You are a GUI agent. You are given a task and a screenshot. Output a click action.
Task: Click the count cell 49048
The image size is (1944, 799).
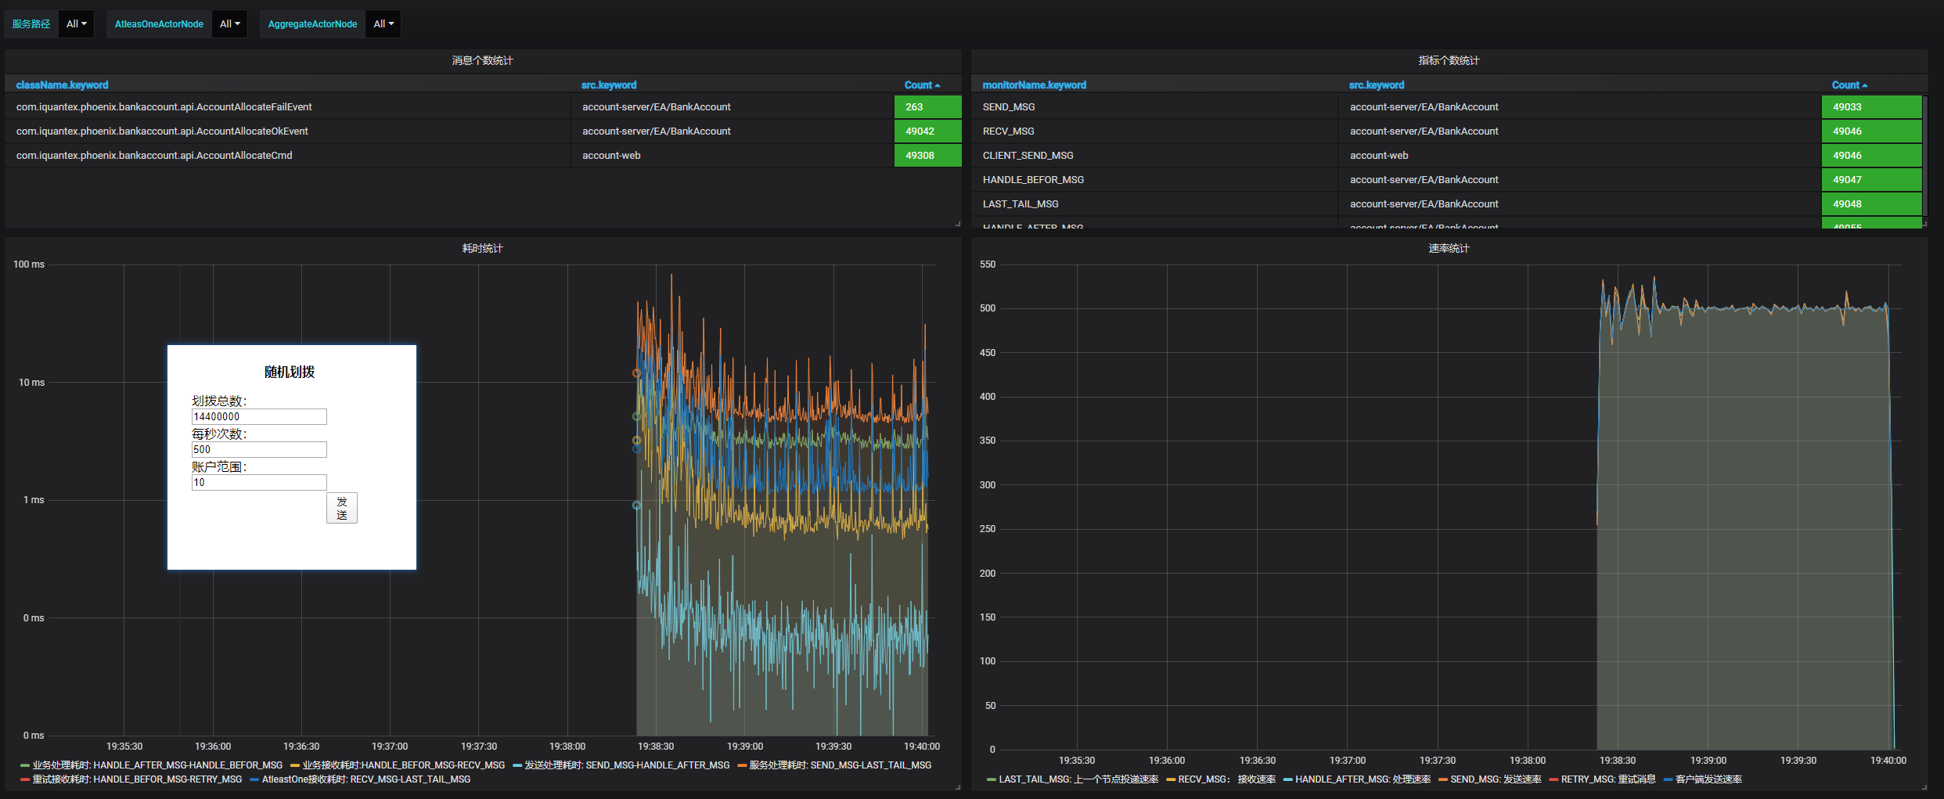(x=1871, y=204)
